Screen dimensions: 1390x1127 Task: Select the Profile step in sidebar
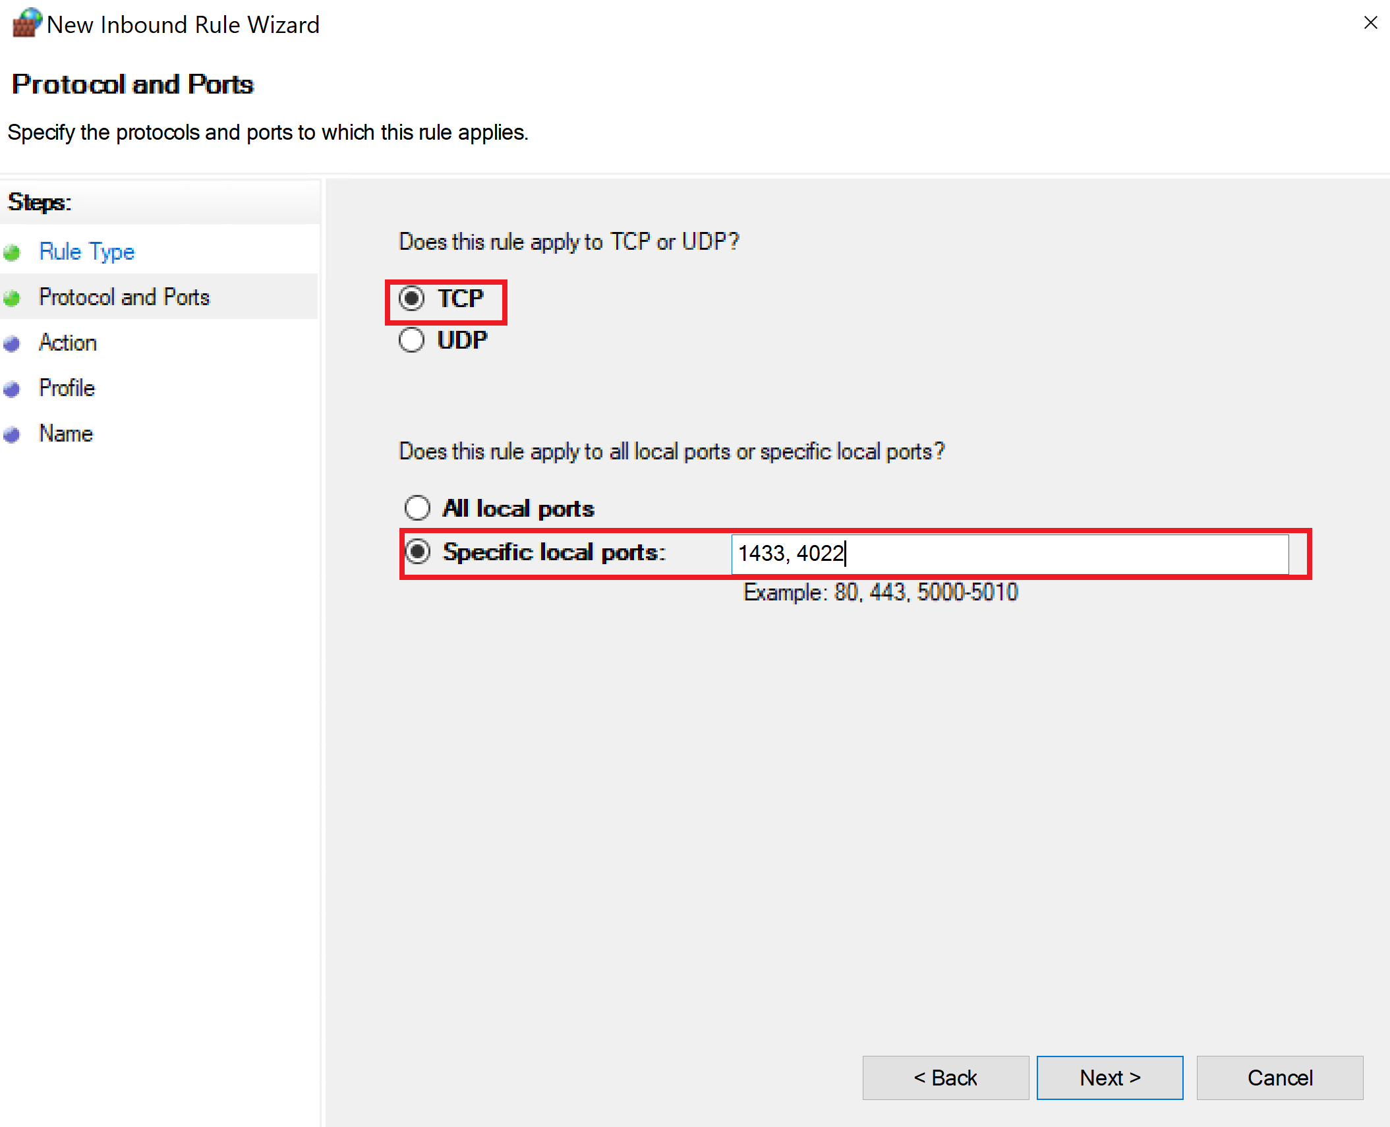click(67, 388)
